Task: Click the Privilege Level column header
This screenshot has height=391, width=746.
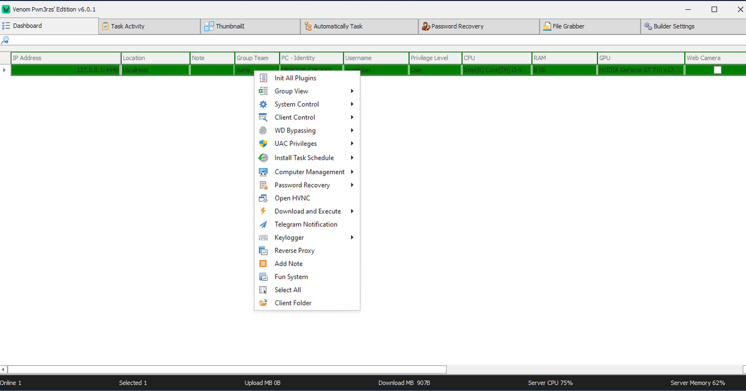Action: pyautogui.click(x=435, y=58)
